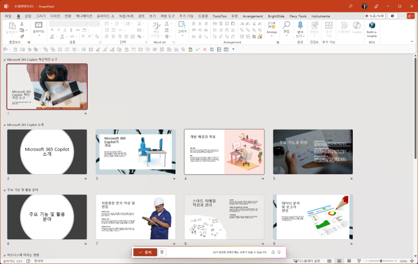Open 디스플레이 설정 in status bar
Screen dimensions: 418x264
tap(307, 261)
